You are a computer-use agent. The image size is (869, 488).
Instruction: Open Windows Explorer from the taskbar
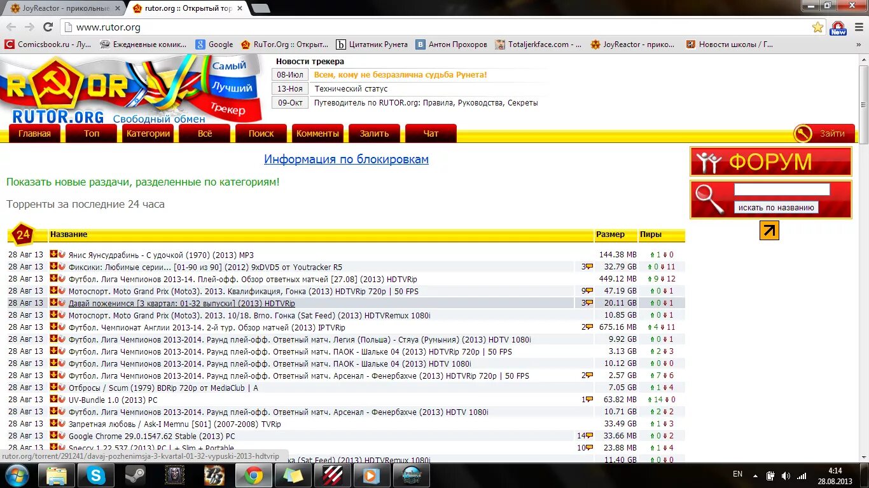(57, 475)
